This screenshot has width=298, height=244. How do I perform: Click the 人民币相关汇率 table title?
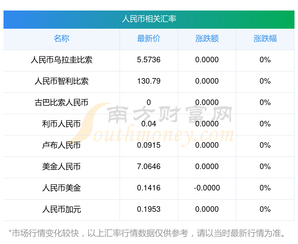[x=149, y=19]
